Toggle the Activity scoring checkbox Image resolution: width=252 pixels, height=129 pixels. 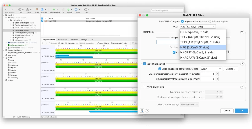coord(174,52)
